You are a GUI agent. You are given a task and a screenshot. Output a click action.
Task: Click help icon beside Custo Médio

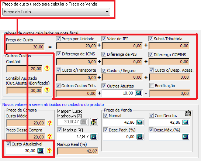(49, 123)
